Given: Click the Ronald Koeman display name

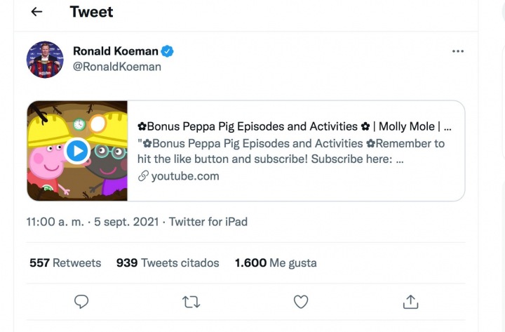Looking at the screenshot, I should (116, 51).
